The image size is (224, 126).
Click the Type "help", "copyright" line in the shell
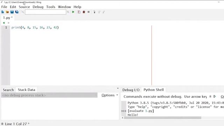[176, 107]
